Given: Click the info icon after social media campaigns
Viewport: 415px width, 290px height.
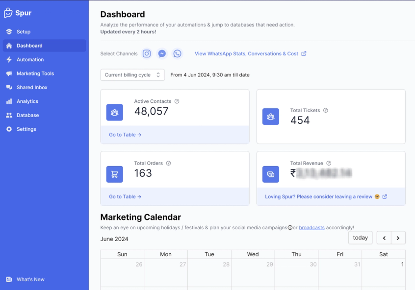Looking at the screenshot, I should coord(290,228).
